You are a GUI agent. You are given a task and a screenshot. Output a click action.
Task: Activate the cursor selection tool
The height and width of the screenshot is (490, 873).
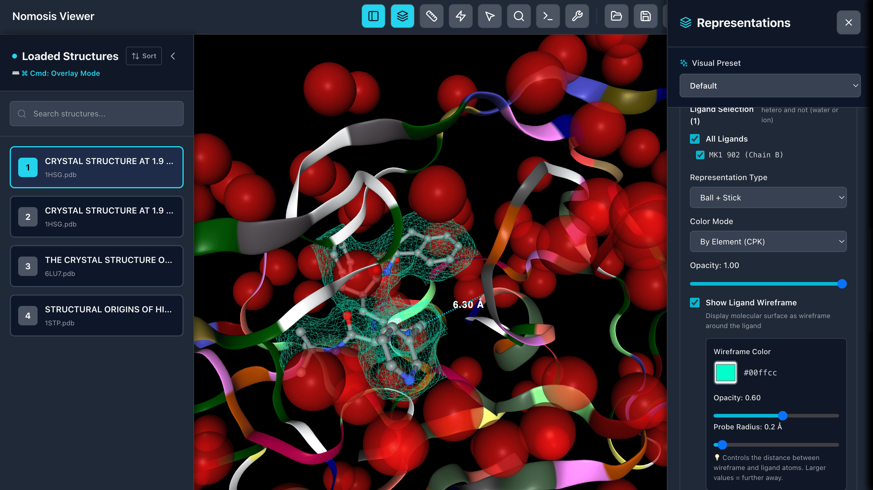tap(490, 16)
